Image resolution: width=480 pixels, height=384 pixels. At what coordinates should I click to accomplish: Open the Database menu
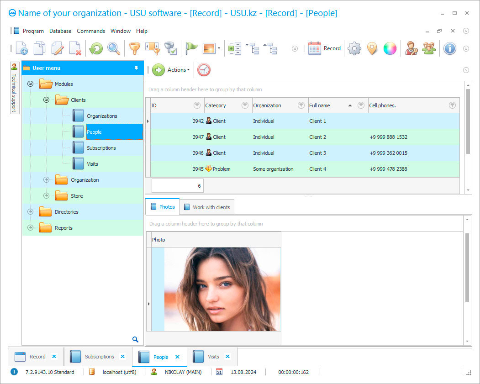coord(60,31)
